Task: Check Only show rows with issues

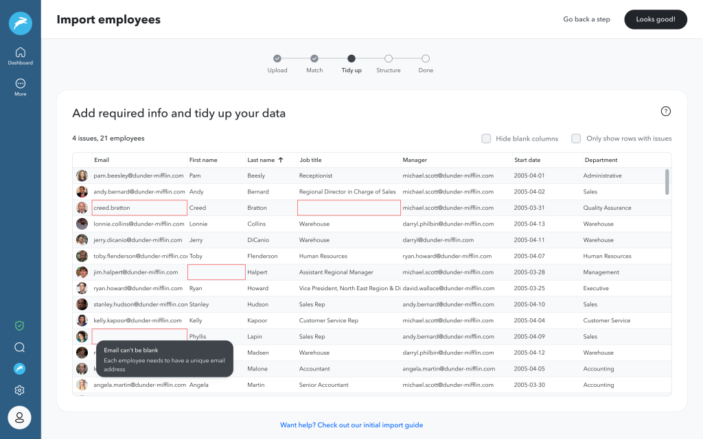Action: coord(576,138)
